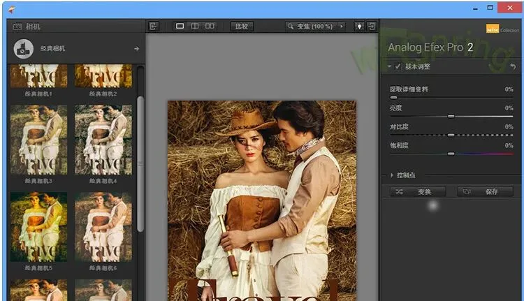This screenshot has width=524, height=301.
Task: Click the Nik Collection logo
Action: (x=502, y=29)
